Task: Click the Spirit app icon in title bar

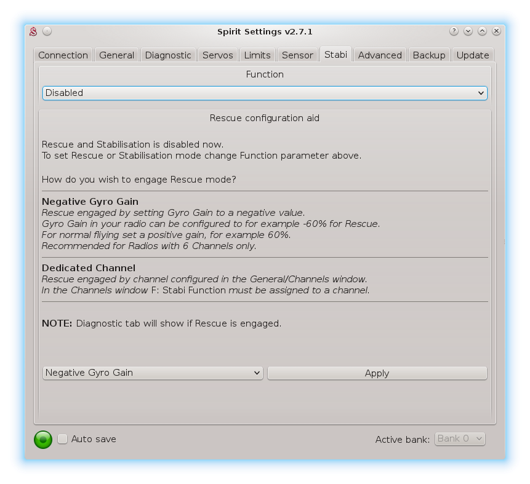Action: pos(34,31)
